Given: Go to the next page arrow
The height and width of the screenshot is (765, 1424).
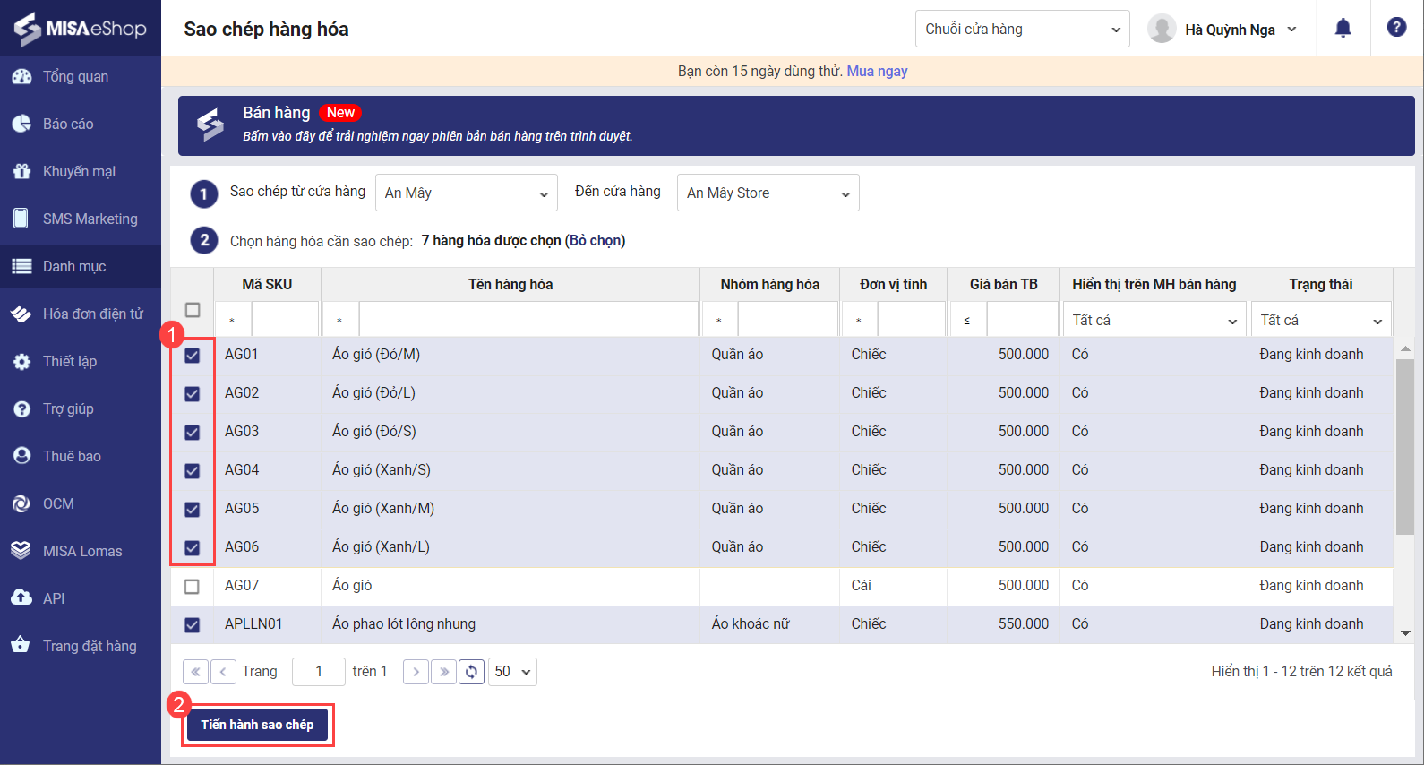Looking at the screenshot, I should [416, 672].
